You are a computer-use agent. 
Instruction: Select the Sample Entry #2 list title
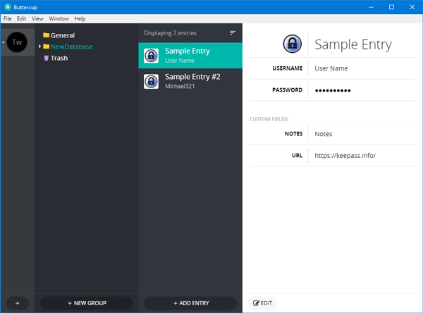pos(192,77)
